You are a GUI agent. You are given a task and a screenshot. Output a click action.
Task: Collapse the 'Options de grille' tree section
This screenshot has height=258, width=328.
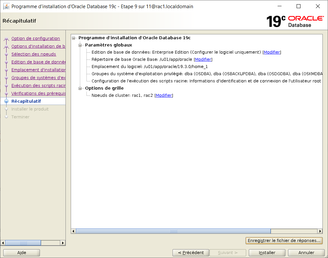[x=80, y=88]
